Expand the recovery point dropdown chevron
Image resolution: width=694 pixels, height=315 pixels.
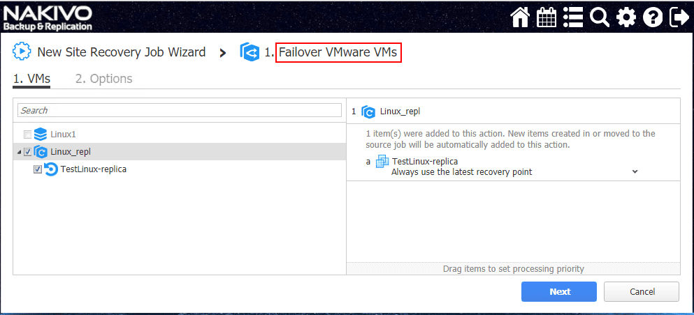coord(635,171)
